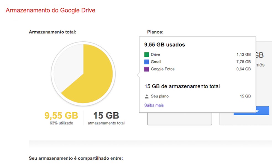Open the Saiba mais link

[154, 105]
